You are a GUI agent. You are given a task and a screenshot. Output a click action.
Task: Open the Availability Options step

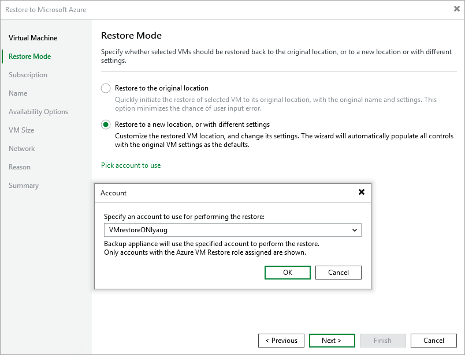pyautogui.click(x=38, y=111)
